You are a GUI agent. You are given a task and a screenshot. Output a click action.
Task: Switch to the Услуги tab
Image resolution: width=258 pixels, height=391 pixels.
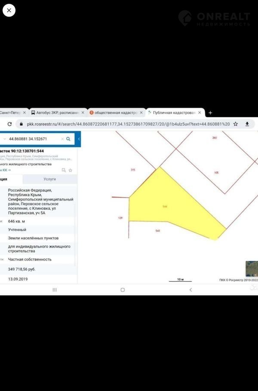(x=49, y=179)
